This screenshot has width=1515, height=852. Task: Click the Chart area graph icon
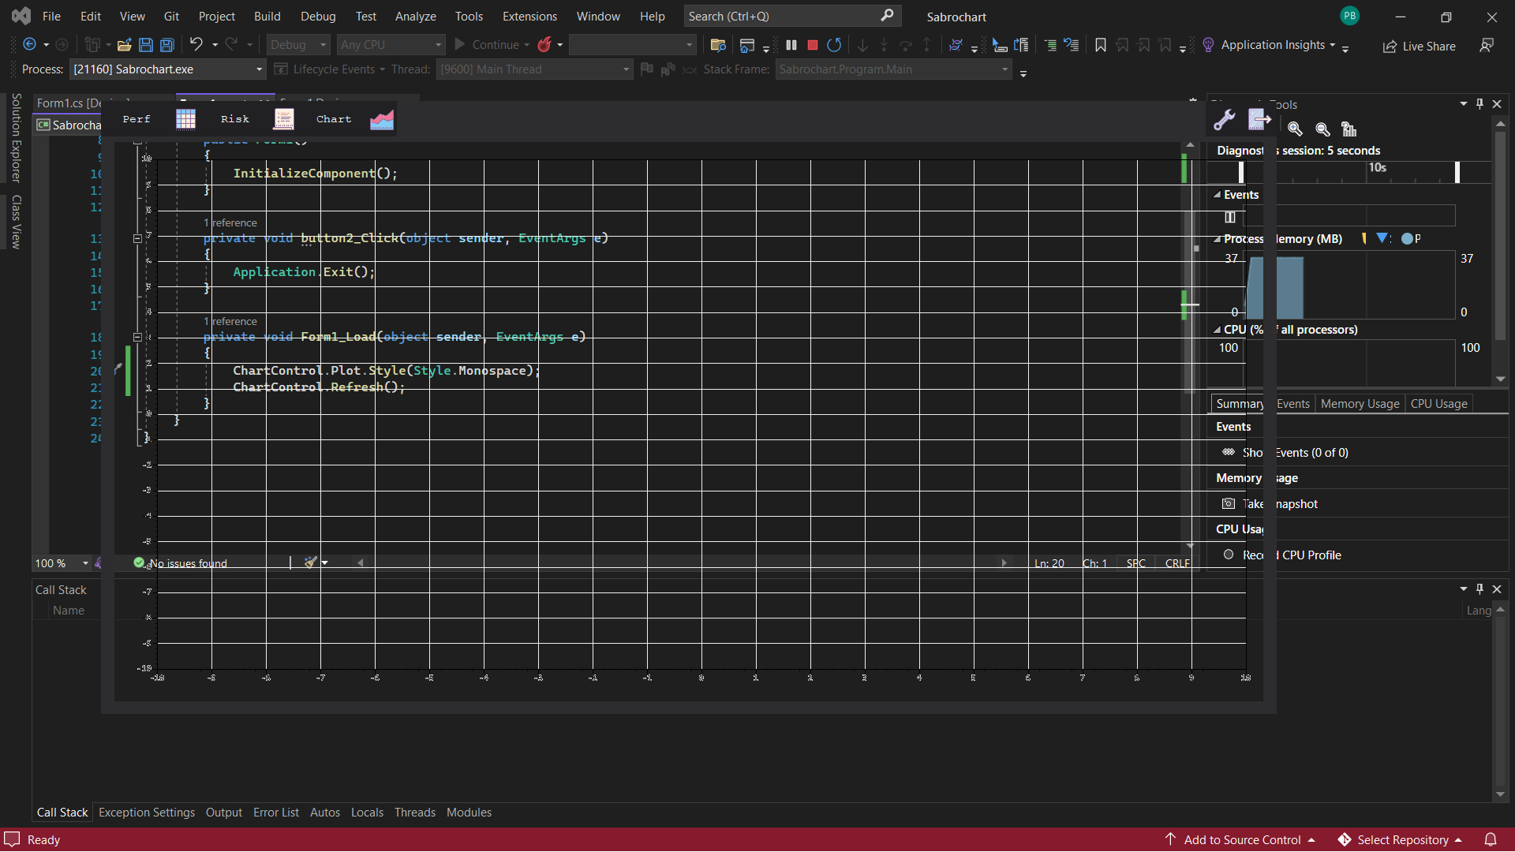[x=381, y=119]
